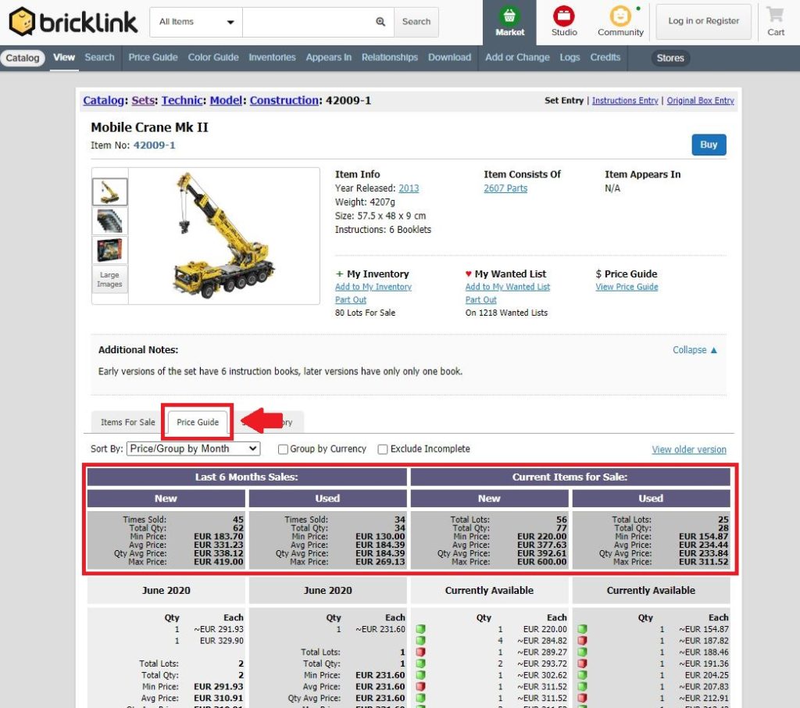Click green cube icon beside EUR 220.00

click(x=420, y=629)
